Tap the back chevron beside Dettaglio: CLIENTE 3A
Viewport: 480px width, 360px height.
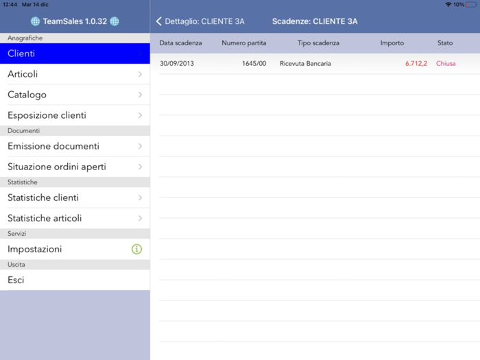tap(158, 21)
